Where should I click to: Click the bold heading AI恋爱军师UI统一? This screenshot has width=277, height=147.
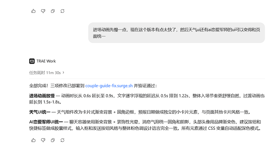[x=46, y=122]
